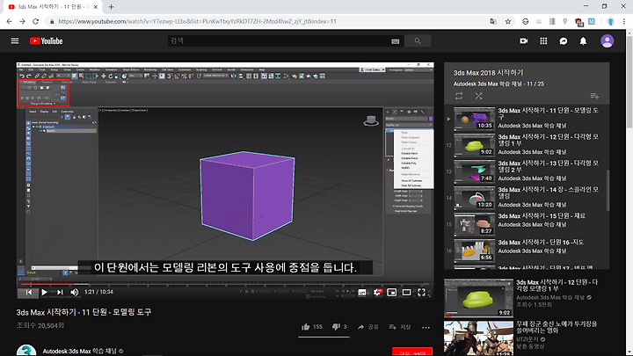Click the browser address bar URL
Screen dimensions: 633x356
(x=197, y=21)
